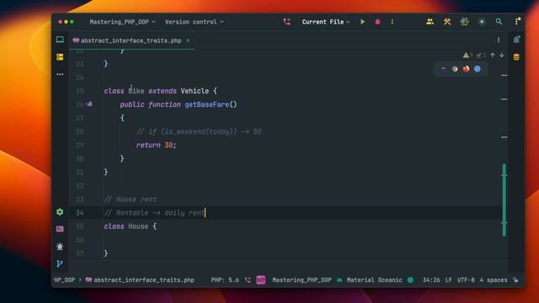Click the getBaseFare function name
Viewport: 539px width, 303px height.
(206, 104)
